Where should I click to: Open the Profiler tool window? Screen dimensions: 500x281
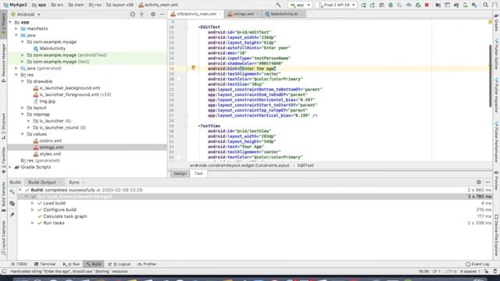tap(147, 264)
